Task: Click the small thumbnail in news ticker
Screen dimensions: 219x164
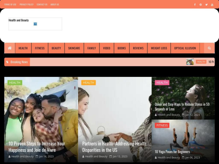Action: pyautogui.click(x=190, y=62)
